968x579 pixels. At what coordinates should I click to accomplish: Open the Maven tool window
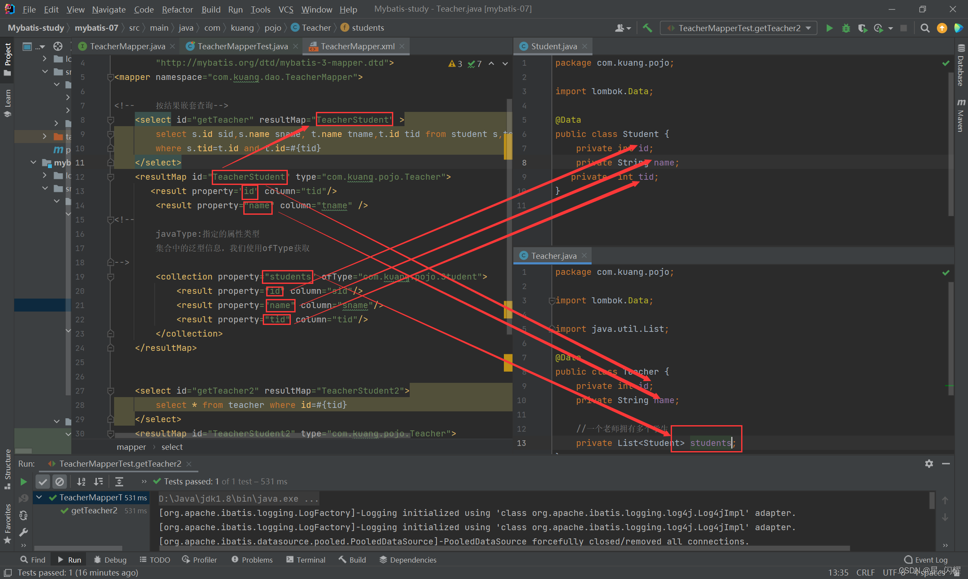tap(960, 115)
